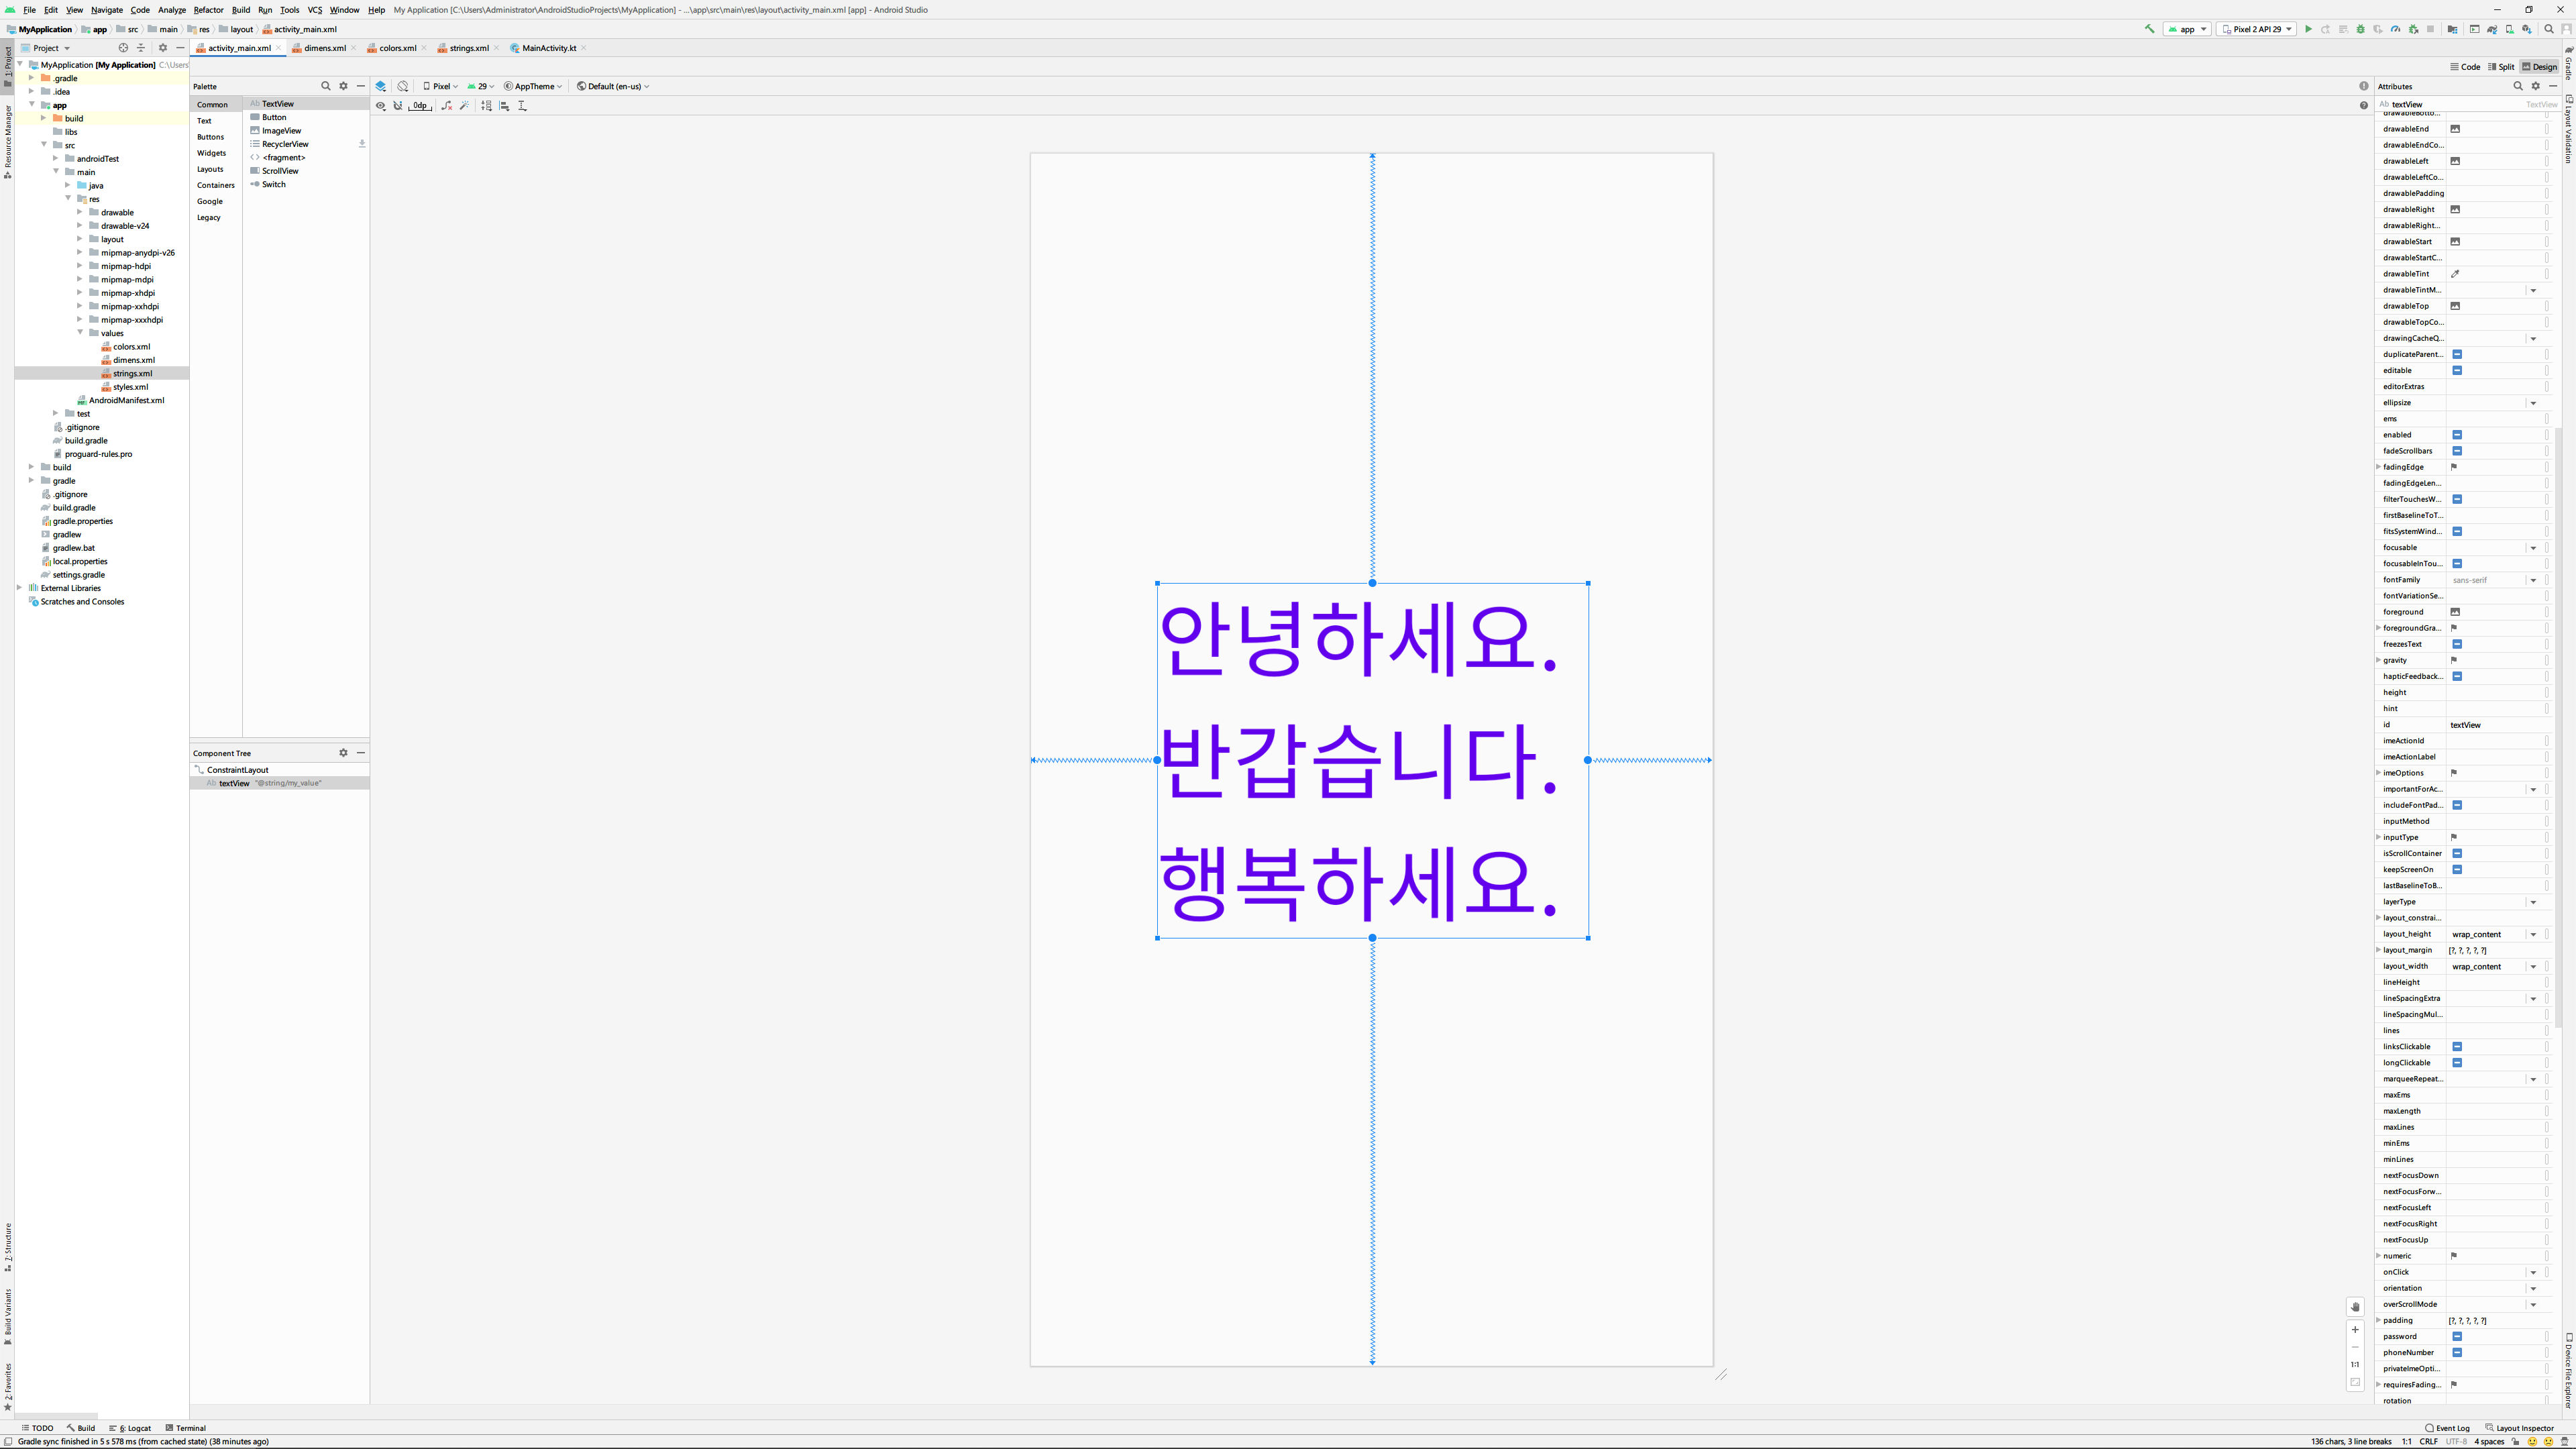
Task: Click the Make Project hammer icon
Action: click(2149, 29)
